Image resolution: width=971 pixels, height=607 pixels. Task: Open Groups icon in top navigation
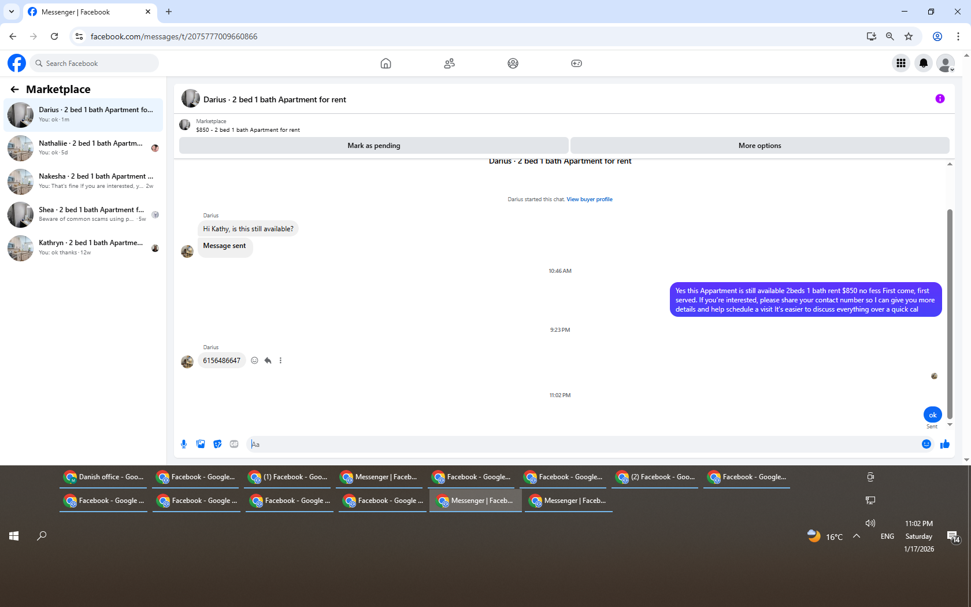click(x=513, y=63)
